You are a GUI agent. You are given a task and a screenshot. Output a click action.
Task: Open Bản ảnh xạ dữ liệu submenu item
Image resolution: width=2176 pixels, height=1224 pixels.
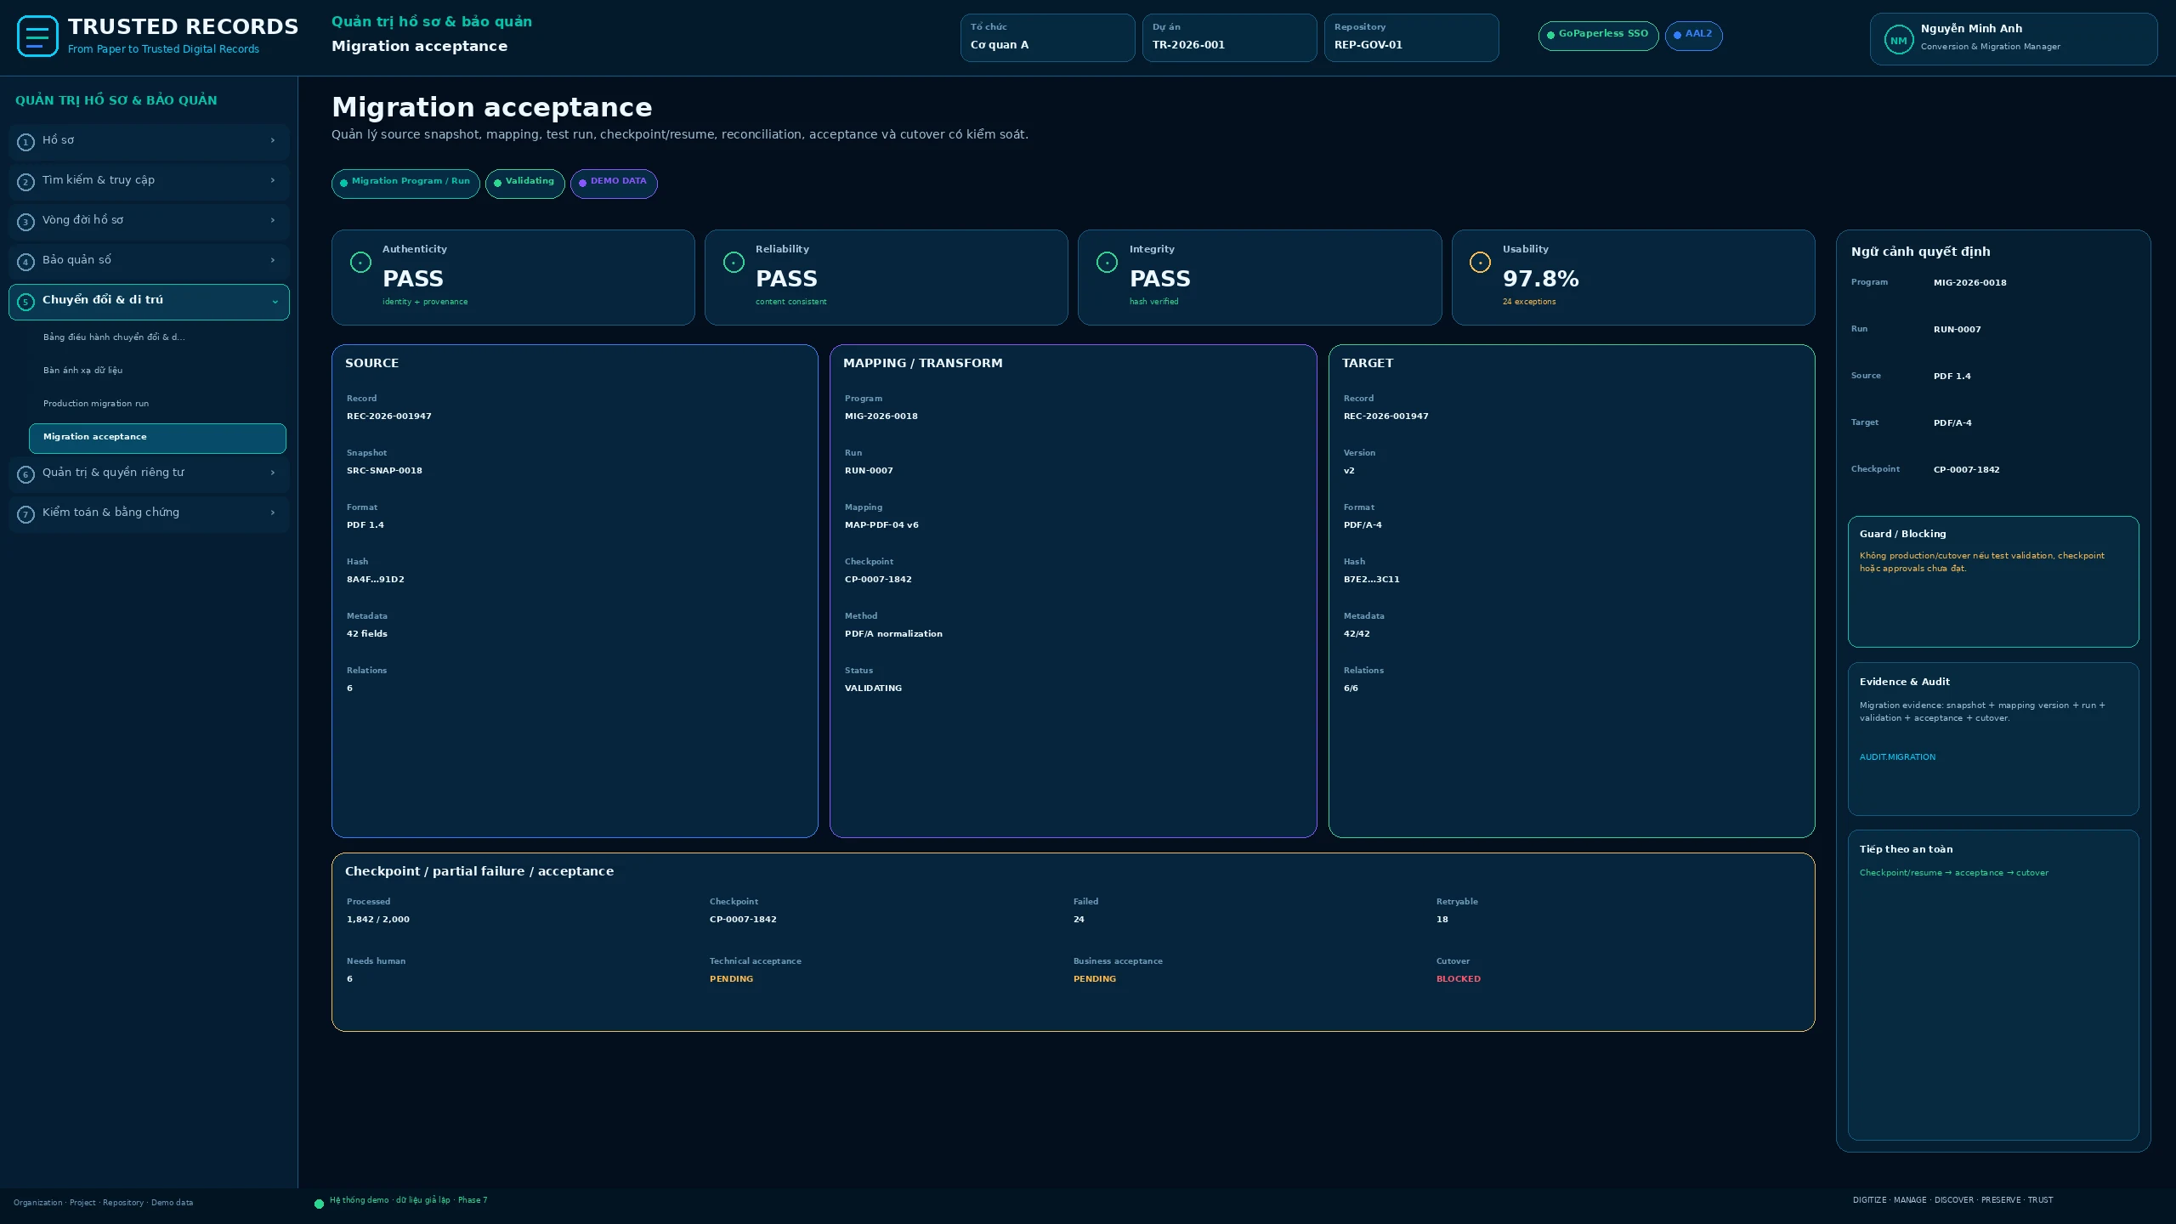coord(157,371)
